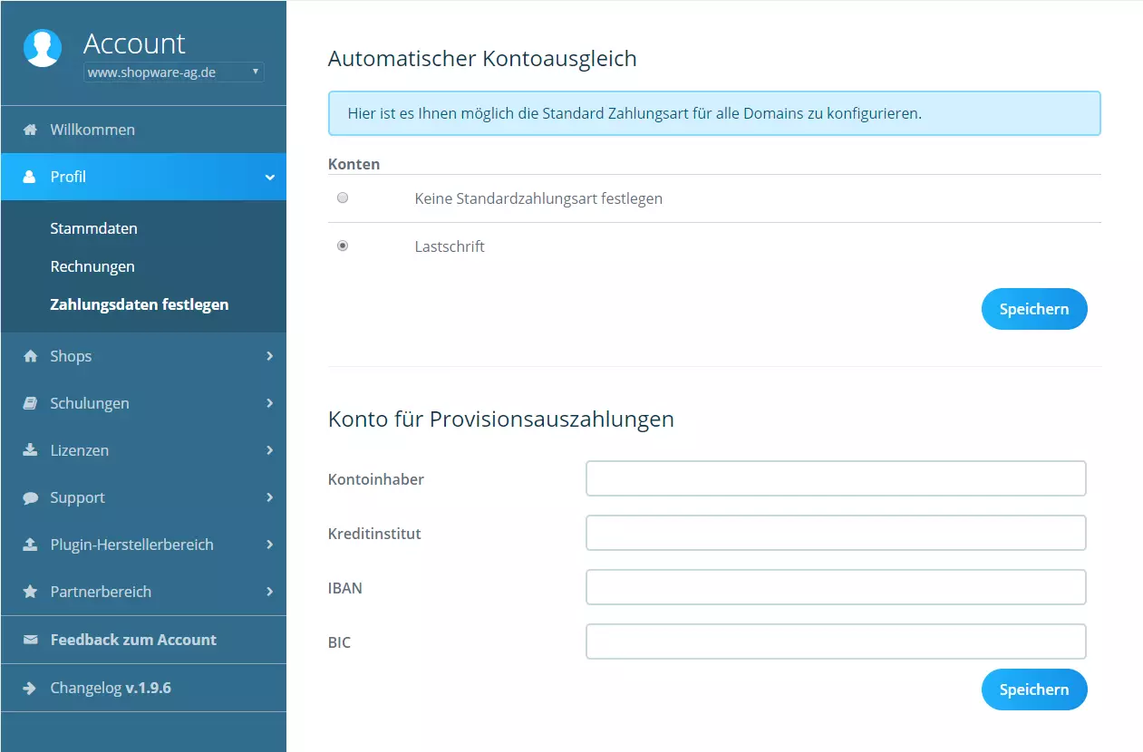The height and width of the screenshot is (752, 1143).
Task: Open the Feedback zum Account link
Action: coord(133,640)
